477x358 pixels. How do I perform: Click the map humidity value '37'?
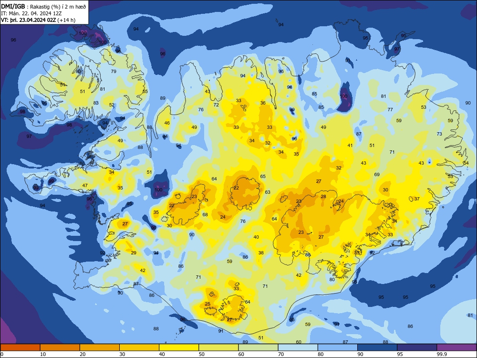[x=417, y=199]
